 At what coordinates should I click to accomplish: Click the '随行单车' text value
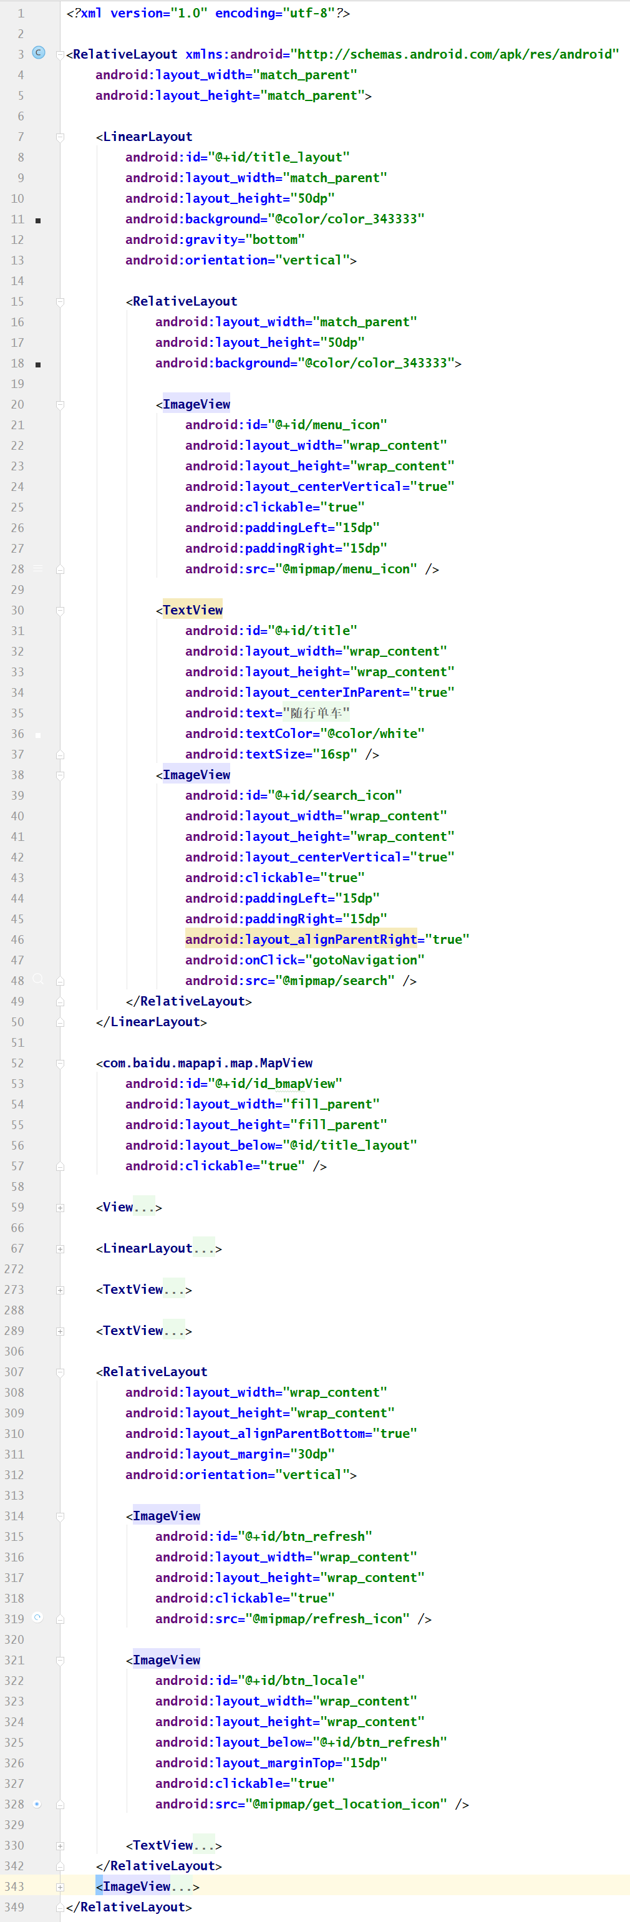point(316,712)
